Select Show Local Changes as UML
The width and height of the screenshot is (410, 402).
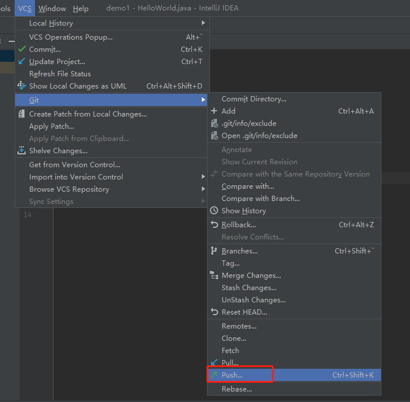(112, 86)
